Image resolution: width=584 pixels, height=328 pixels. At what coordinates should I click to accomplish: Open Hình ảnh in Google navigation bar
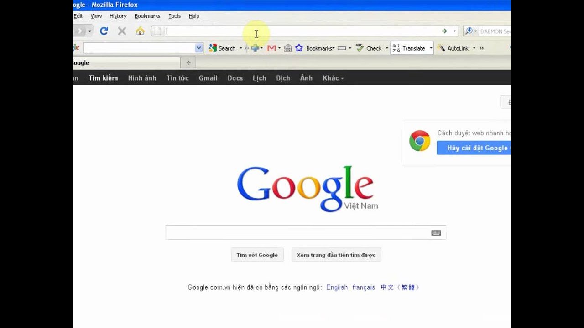[142, 78]
